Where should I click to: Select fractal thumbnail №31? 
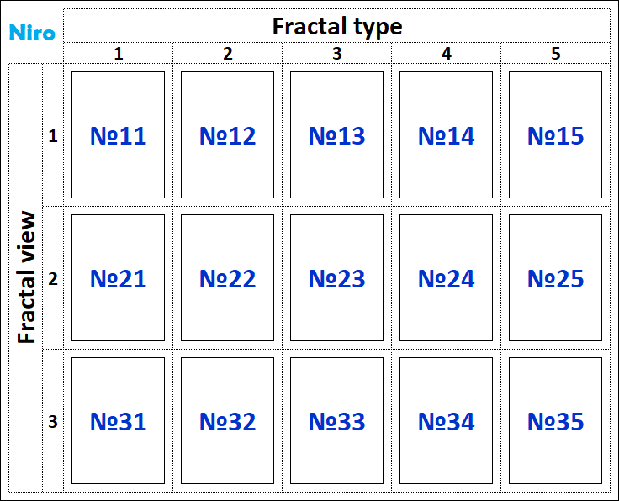(x=118, y=421)
